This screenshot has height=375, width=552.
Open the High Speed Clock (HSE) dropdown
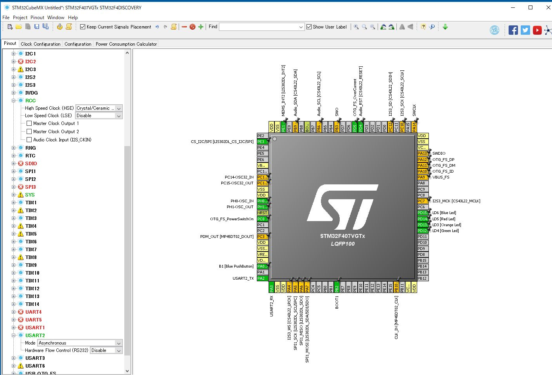tap(118, 108)
